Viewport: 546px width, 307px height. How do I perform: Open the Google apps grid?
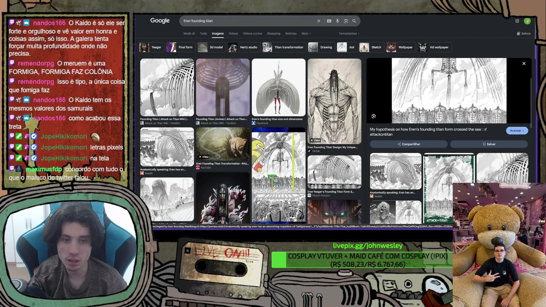pos(517,21)
